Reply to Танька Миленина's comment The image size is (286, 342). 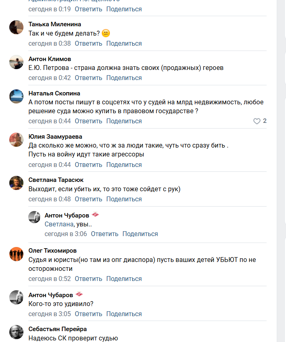tap(88, 44)
